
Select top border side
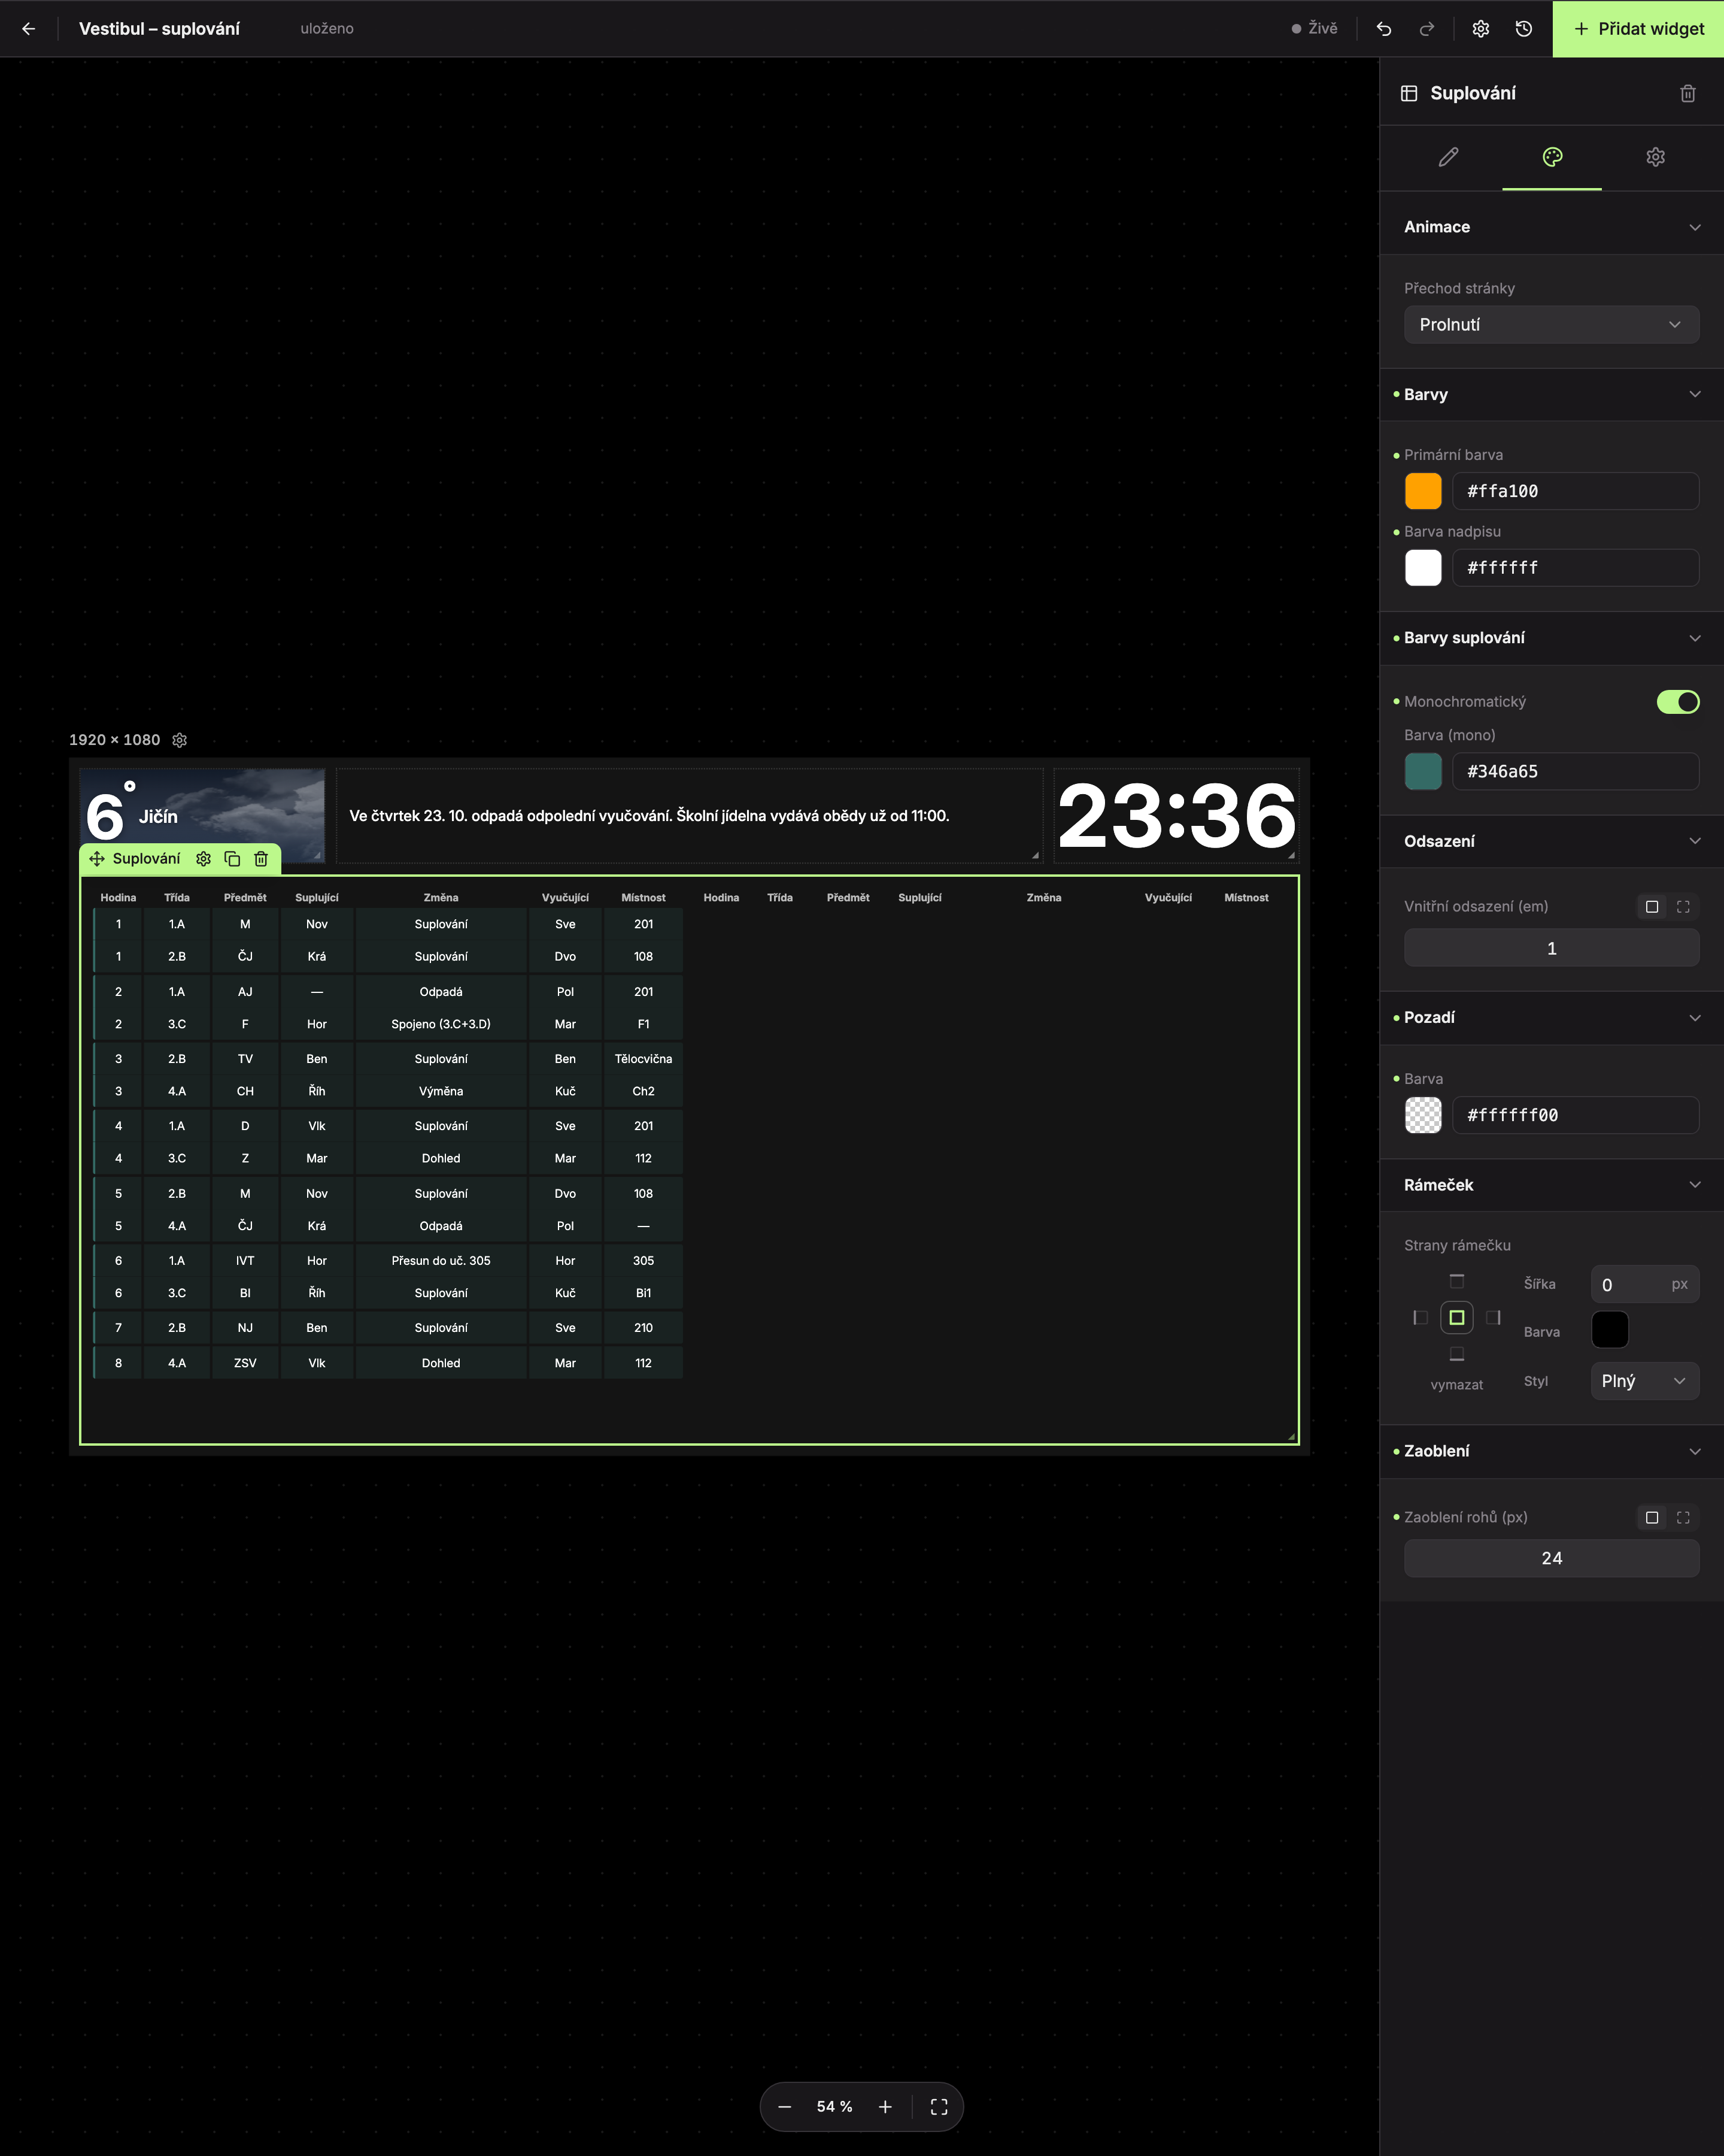coord(1456,1281)
